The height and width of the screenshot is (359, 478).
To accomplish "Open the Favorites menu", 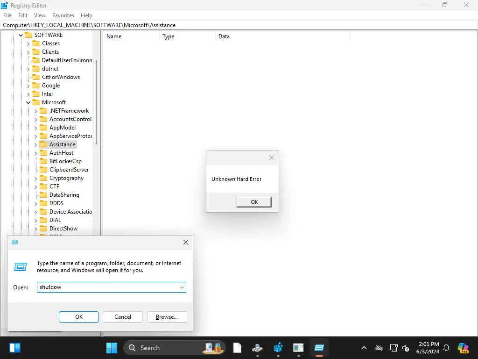I will click(x=63, y=15).
